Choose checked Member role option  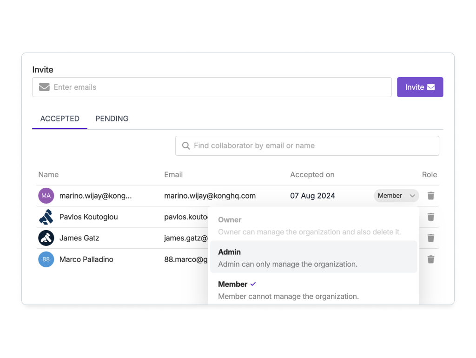pos(314,290)
